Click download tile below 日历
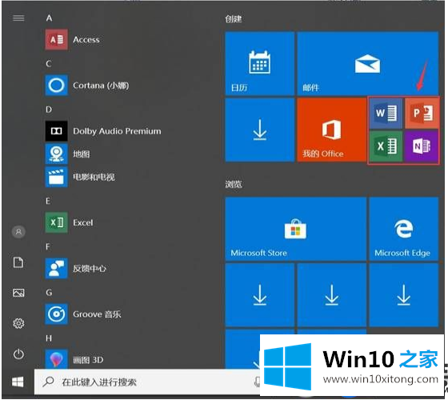This screenshot has width=448, height=400. pyautogui.click(x=259, y=130)
